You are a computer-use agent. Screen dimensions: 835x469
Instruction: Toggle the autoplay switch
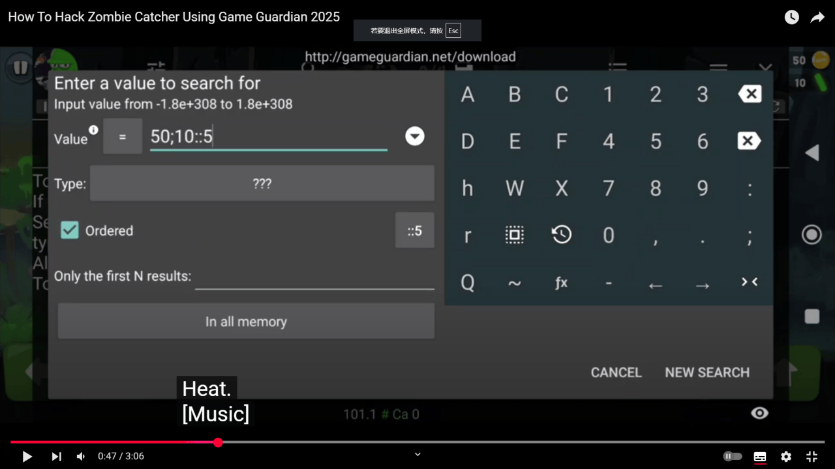(733, 456)
